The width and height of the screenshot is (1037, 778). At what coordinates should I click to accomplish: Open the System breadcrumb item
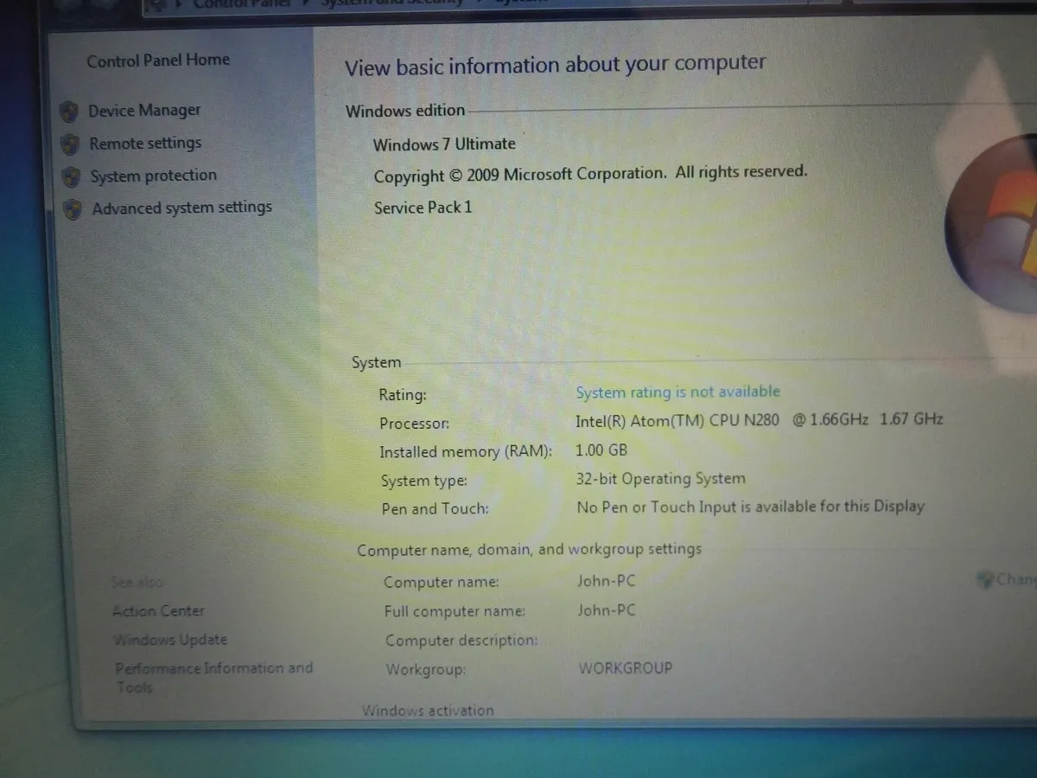pyautogui.click(x=518, y=2)
